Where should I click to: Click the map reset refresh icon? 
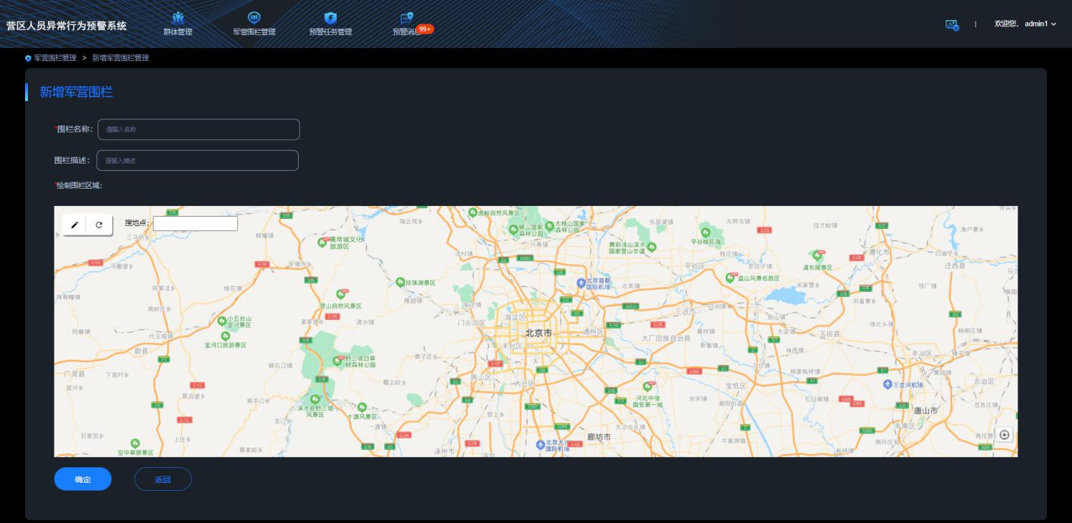point(99,225)
